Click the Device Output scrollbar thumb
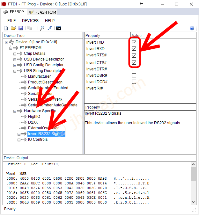Screen dimensions: 199x215 coord(193,174)
